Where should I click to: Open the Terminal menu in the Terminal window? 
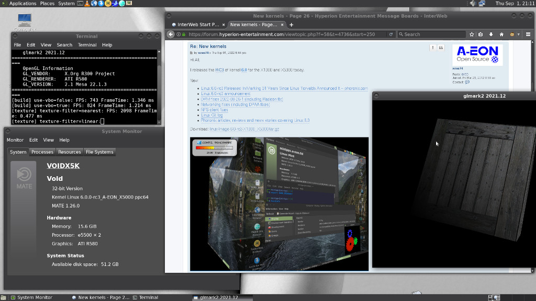point(87,45)
